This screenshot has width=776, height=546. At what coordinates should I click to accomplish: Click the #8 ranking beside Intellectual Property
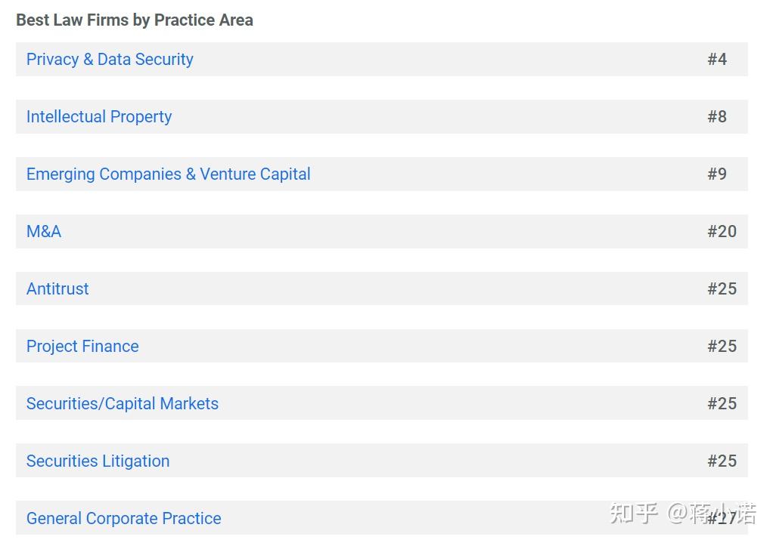717,117
